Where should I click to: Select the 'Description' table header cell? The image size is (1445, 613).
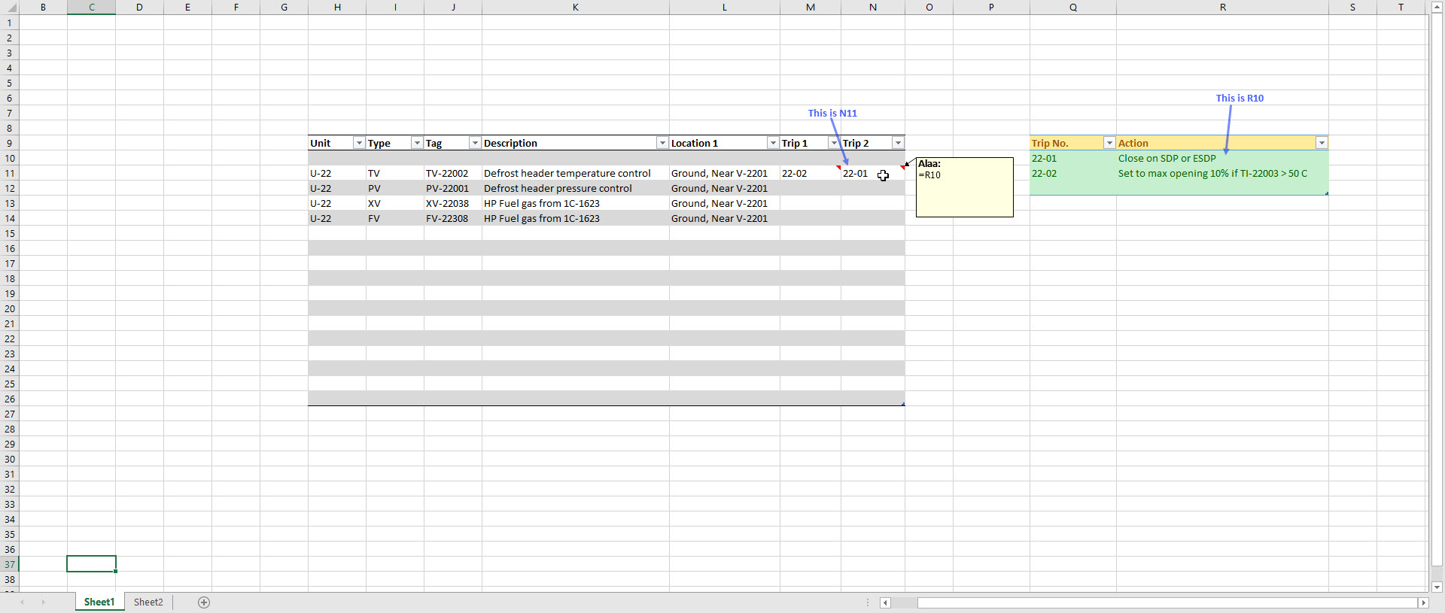click(x=576, y=143)
